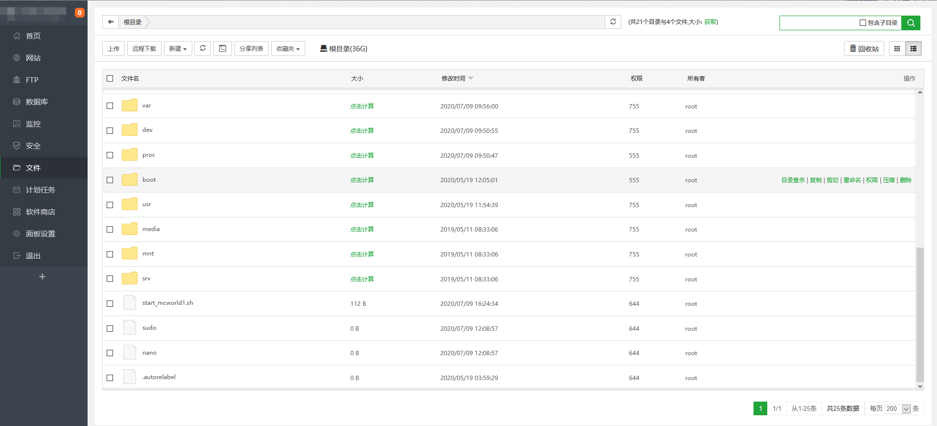Click the nano file icon
This screenshot has height=426, width=937.
pos(130,353)
